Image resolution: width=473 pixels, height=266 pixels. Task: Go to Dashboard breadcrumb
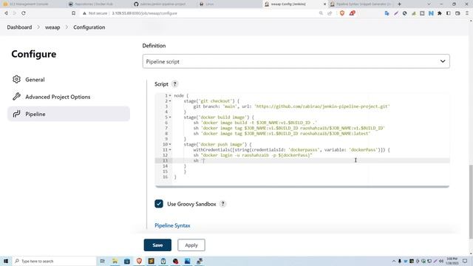[19, 27]
